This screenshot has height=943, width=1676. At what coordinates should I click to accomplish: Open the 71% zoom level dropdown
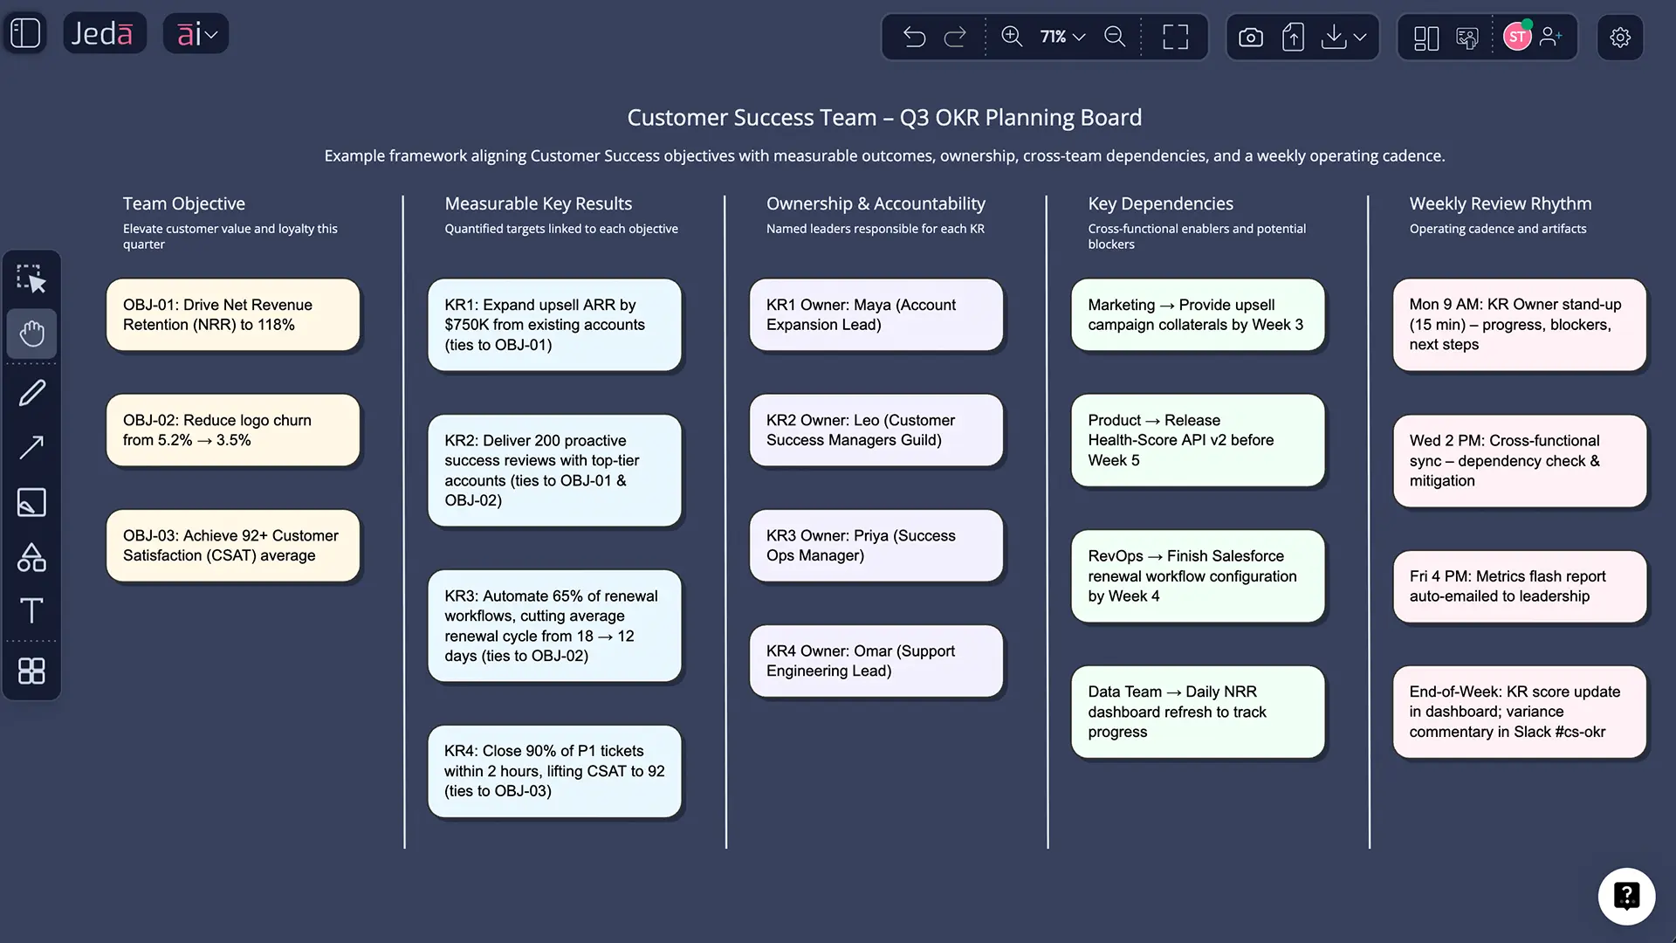[1061, 37]
